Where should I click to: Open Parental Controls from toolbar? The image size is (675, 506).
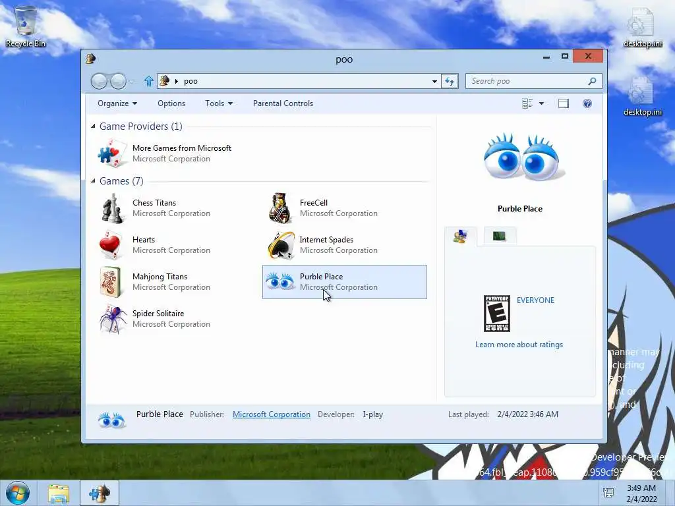283,103
